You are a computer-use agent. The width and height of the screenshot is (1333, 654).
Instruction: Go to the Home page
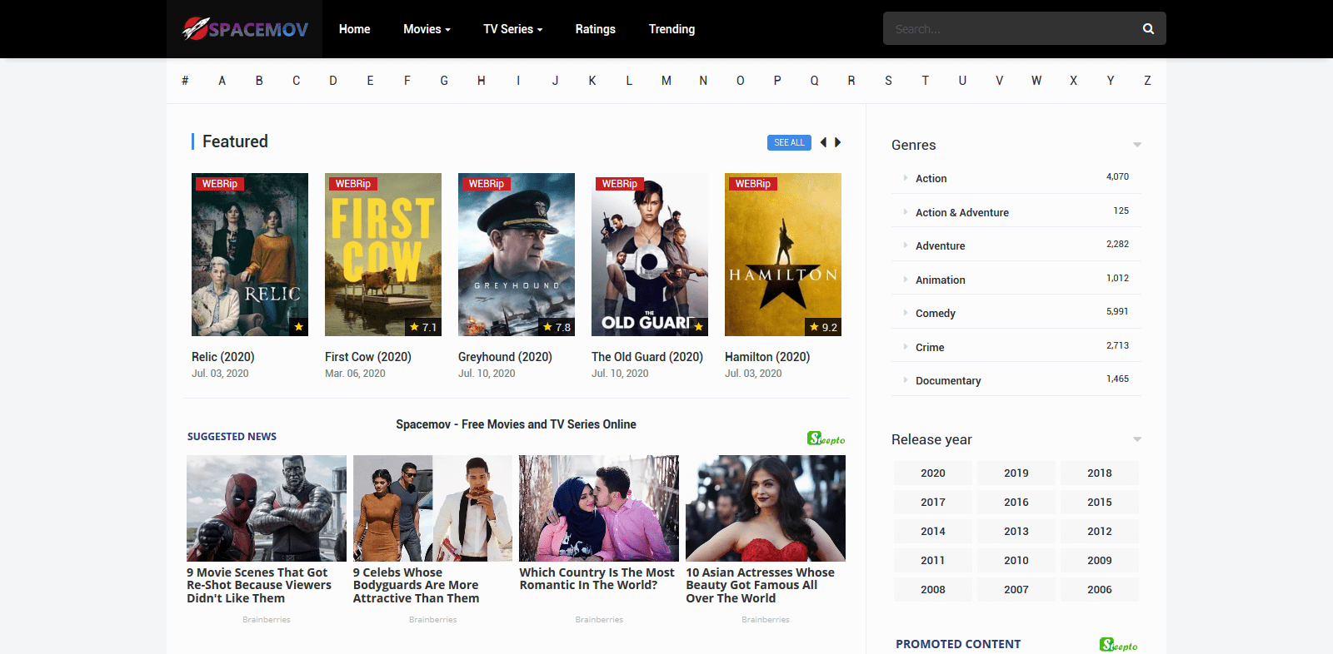point(354,29)
